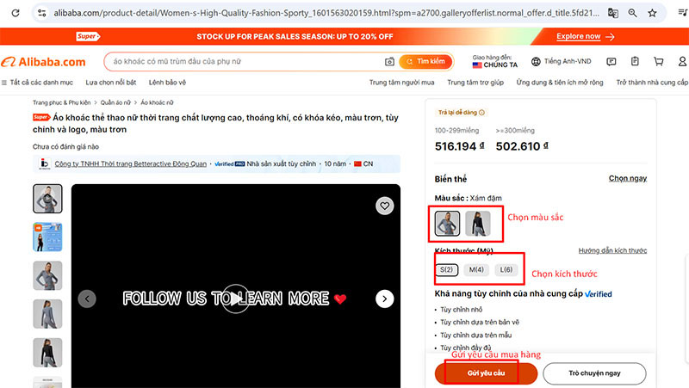Open Lựa chọn nổi bật menu item
The image size is (689, 388).
pos(111,83)
